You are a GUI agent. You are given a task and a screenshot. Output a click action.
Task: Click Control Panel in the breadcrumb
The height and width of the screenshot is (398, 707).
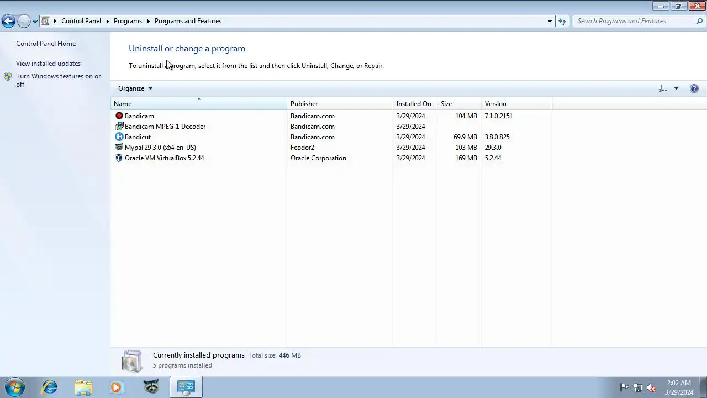[81, 21]
